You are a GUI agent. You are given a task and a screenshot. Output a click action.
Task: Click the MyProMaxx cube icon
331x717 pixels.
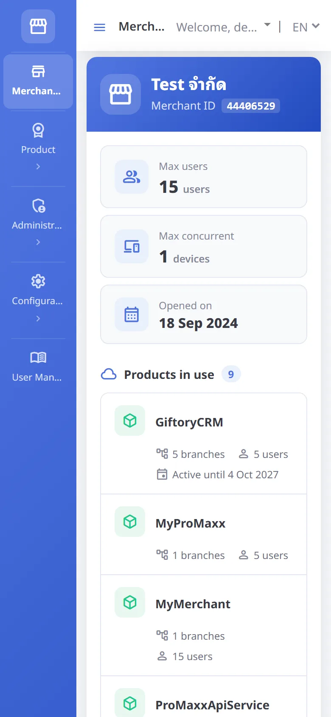[130, 522]
